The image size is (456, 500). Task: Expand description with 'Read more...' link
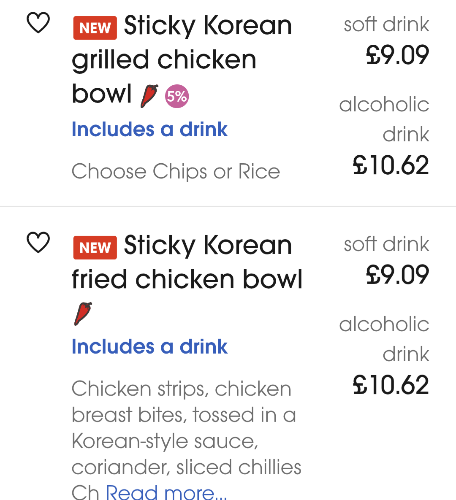(x=166, y=492)
